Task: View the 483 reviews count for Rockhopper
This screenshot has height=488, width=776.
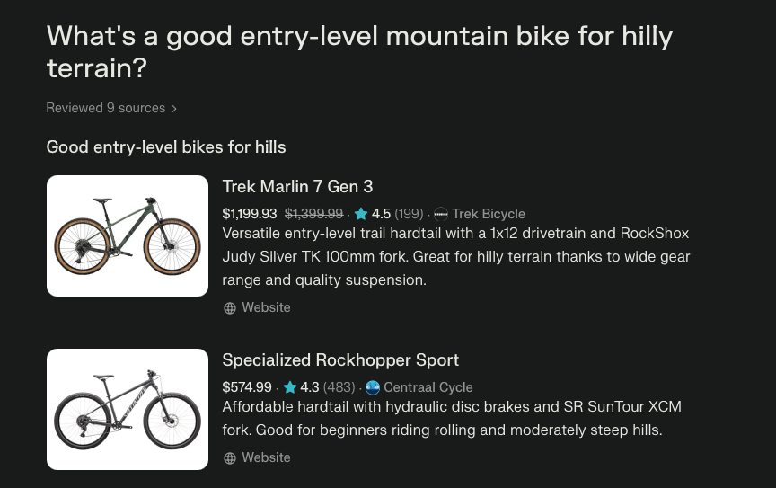Action: click(x=337, y=387)
